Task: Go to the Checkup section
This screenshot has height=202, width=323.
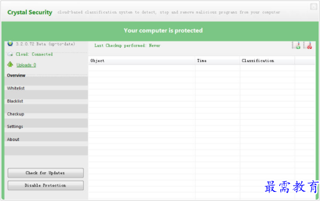Action: 16,114
